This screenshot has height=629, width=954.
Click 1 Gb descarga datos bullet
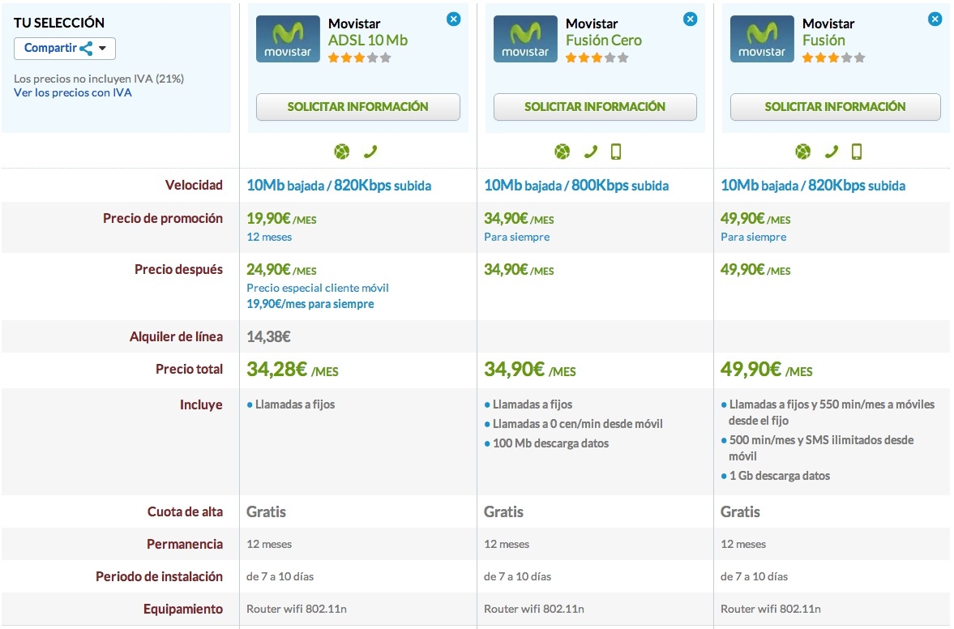tap(775, 476)
